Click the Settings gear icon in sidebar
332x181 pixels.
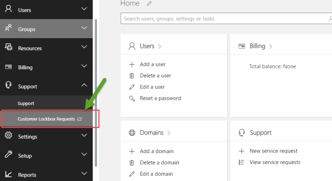(x=8, y=136)
